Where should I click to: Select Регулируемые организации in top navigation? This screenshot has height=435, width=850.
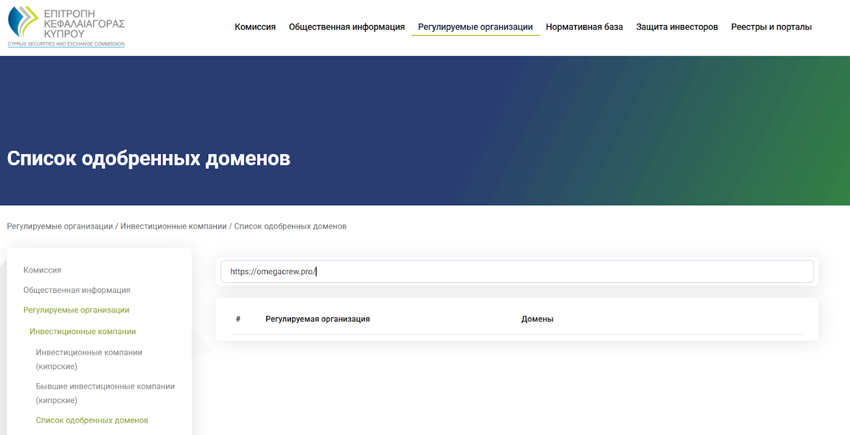475,27
